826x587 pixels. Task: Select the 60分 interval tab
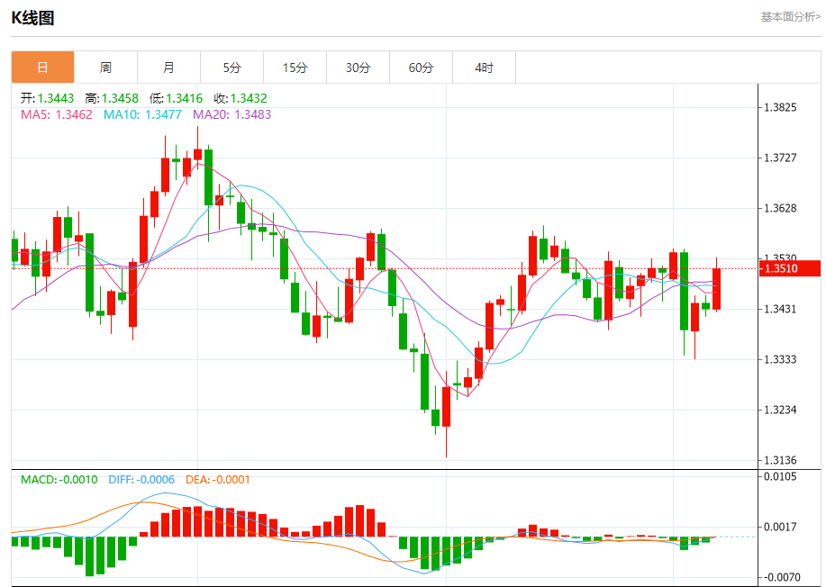point(421,68)
